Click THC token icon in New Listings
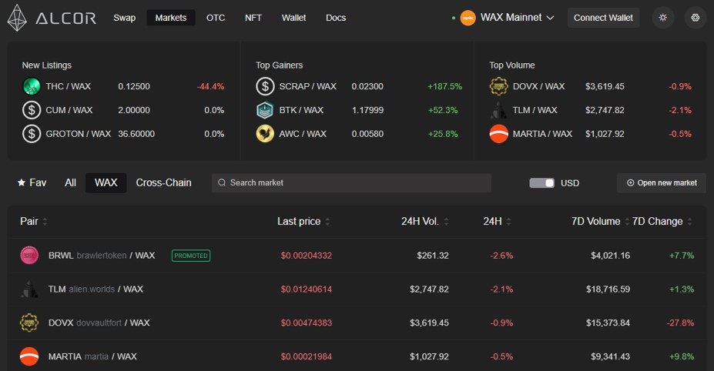 coord(32,86)
